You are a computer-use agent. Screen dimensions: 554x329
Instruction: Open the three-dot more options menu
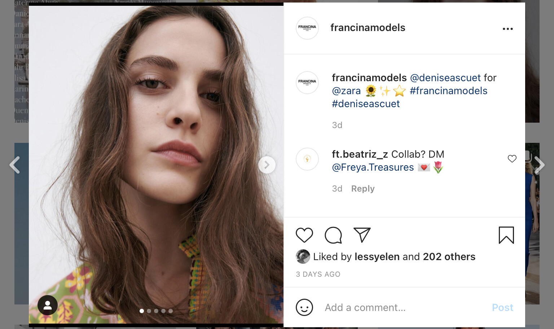(x=507, y=29)
